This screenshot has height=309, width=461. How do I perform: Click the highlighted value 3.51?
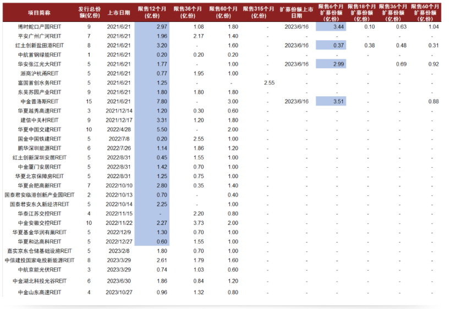pos(338,102)
